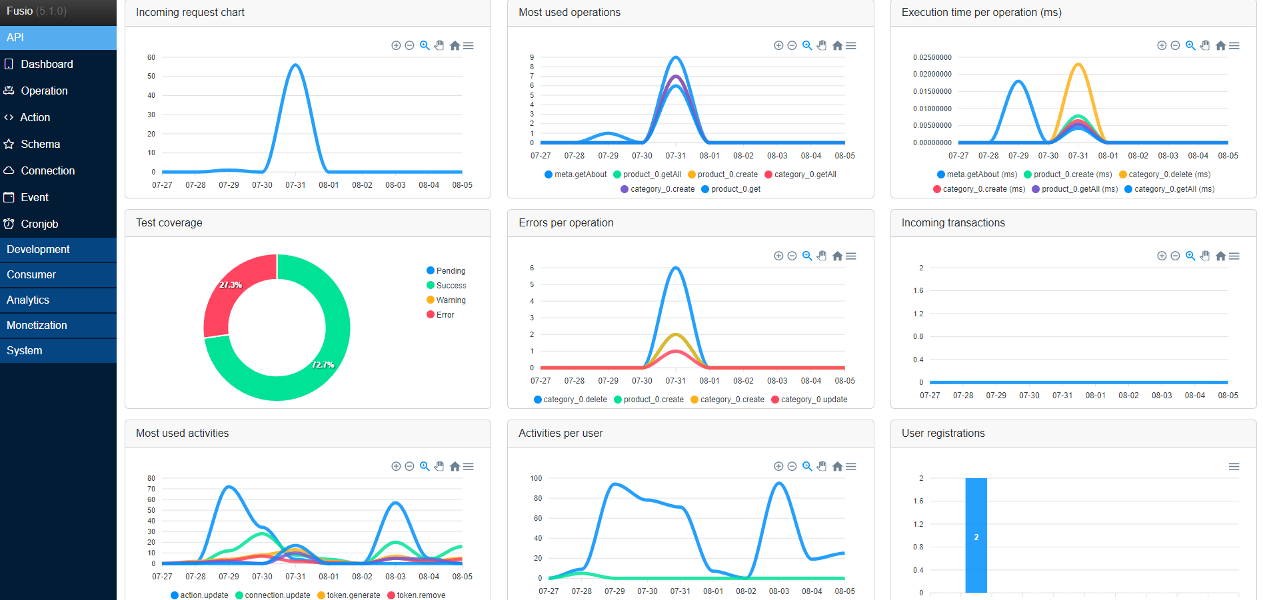Zoom in on Execution time per operation chart
Viewport: 1263px width, 600px height.
[x=1162, y=45]
